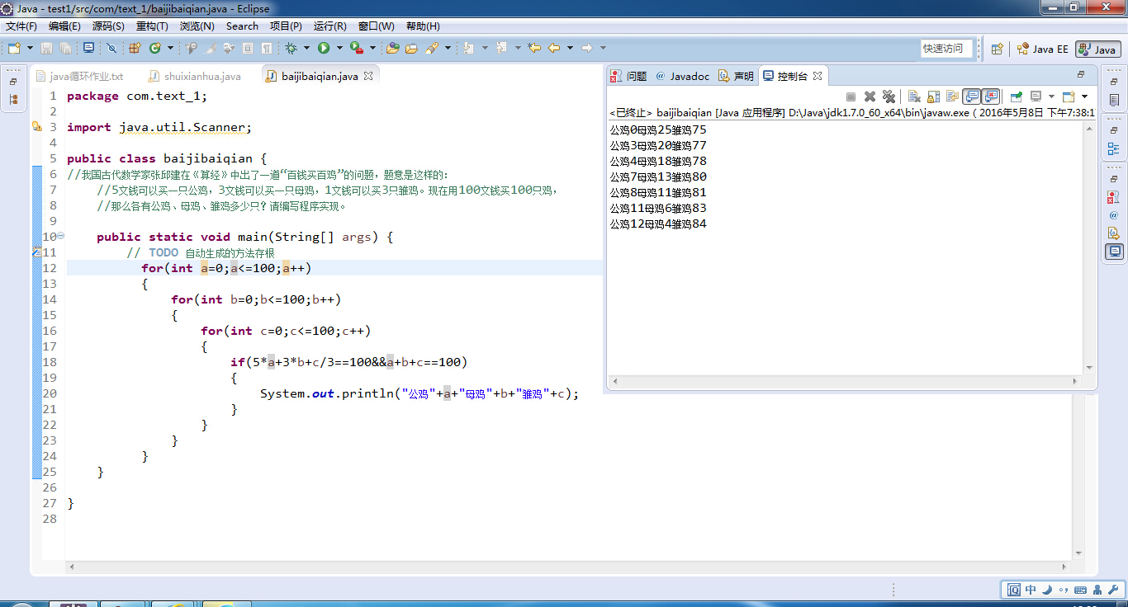Click the Terminate console stop icon
Viewport: 1128px width, 607px height.
[851, 96]
